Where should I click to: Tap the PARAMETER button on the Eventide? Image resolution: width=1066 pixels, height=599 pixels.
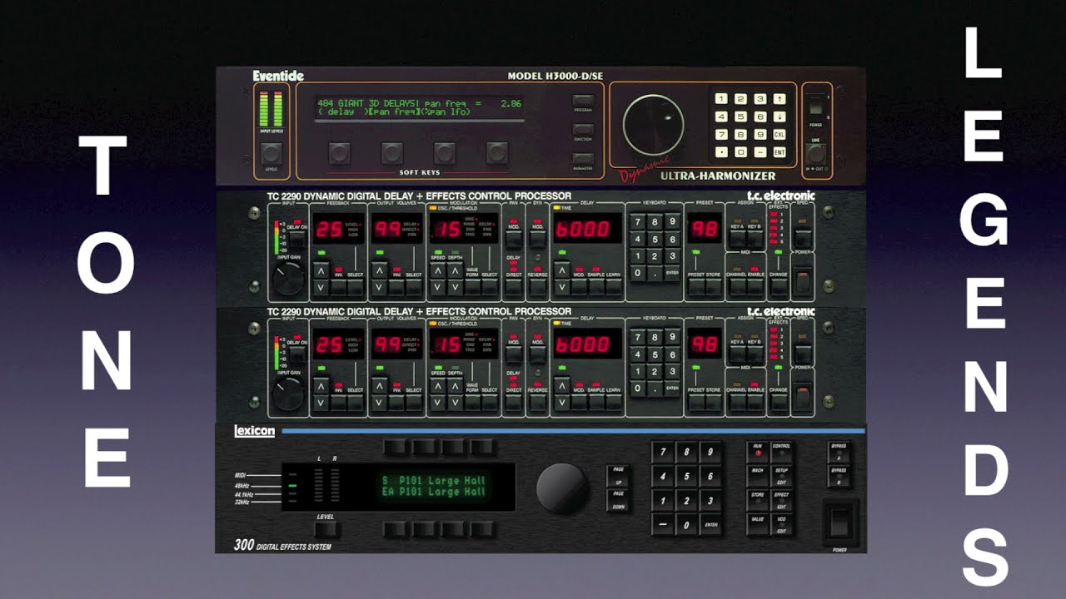coord(583,158)
